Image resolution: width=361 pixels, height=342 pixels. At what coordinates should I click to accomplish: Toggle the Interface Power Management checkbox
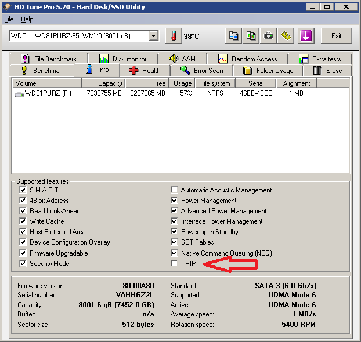click(174, 221)
